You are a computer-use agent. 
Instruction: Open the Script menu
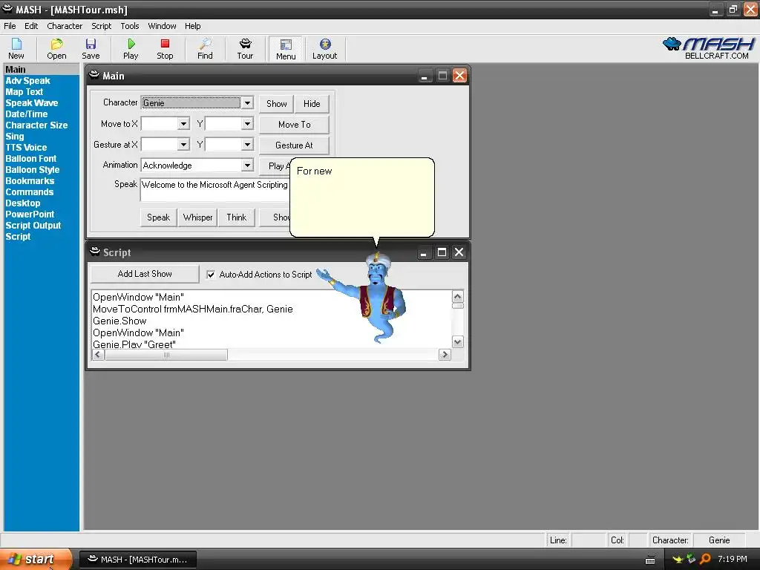[x=101, y=26]
